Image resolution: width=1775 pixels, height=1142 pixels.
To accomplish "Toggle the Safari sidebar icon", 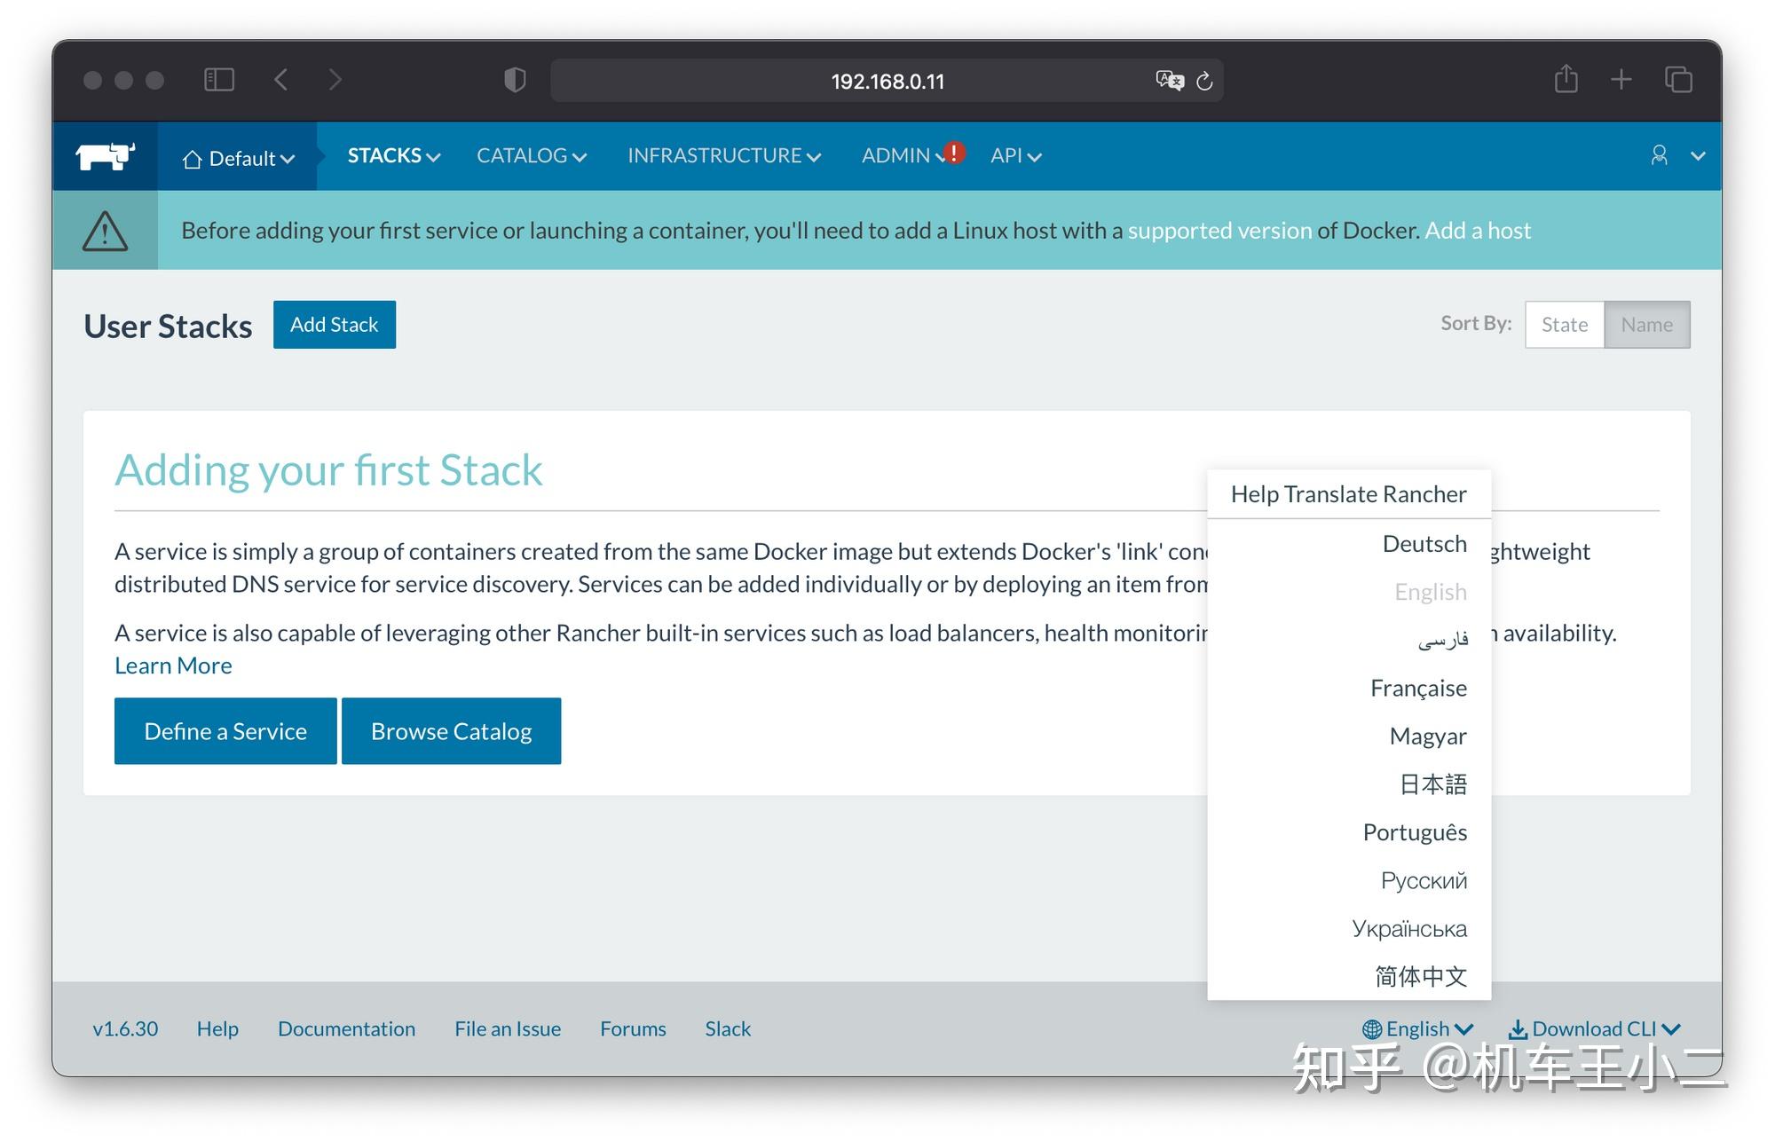I will click(x=219, y=80).
